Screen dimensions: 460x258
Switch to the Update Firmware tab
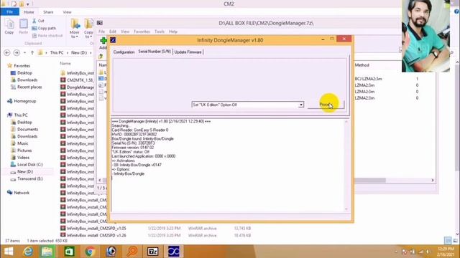188,52
